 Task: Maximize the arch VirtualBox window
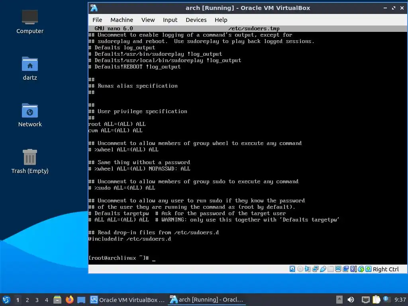point(393,8)
